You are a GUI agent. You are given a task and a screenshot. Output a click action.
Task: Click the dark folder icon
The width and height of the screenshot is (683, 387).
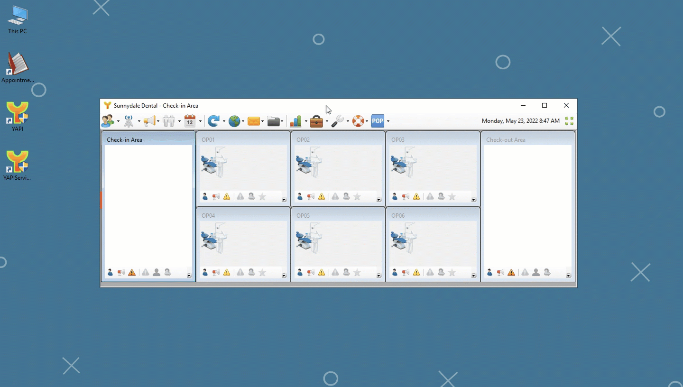point(274,121)
